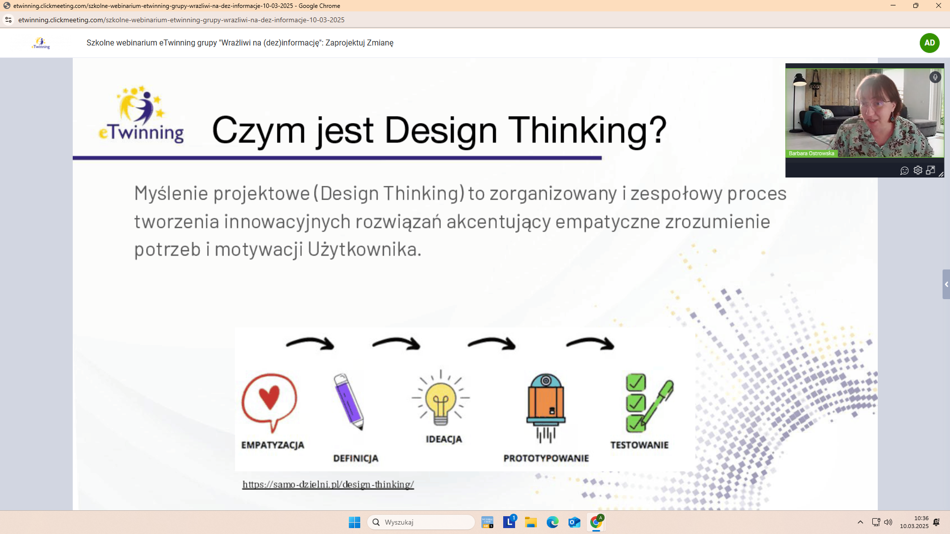Viewport: 950px width, 534px height.
Task: Open clock and date 10:36 panel
Action: [x=914, y=522]
